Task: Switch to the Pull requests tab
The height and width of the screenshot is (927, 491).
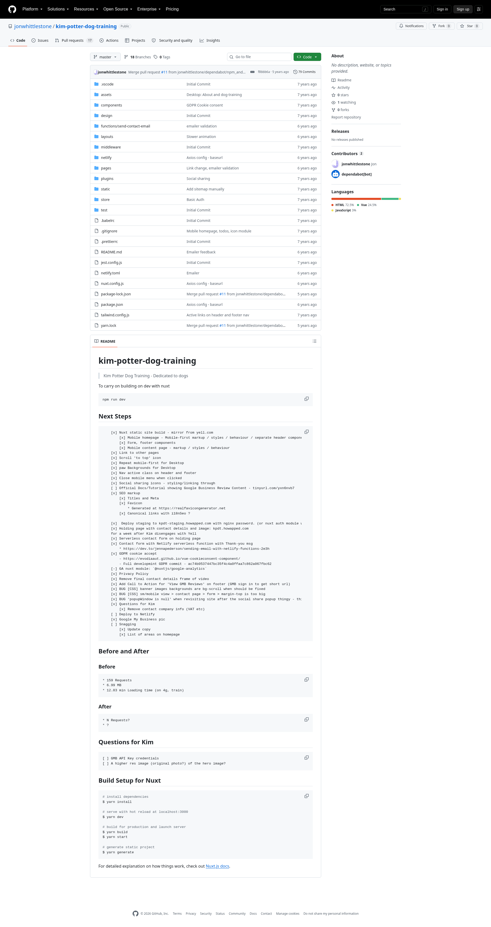Action: (x=74, y=40)
